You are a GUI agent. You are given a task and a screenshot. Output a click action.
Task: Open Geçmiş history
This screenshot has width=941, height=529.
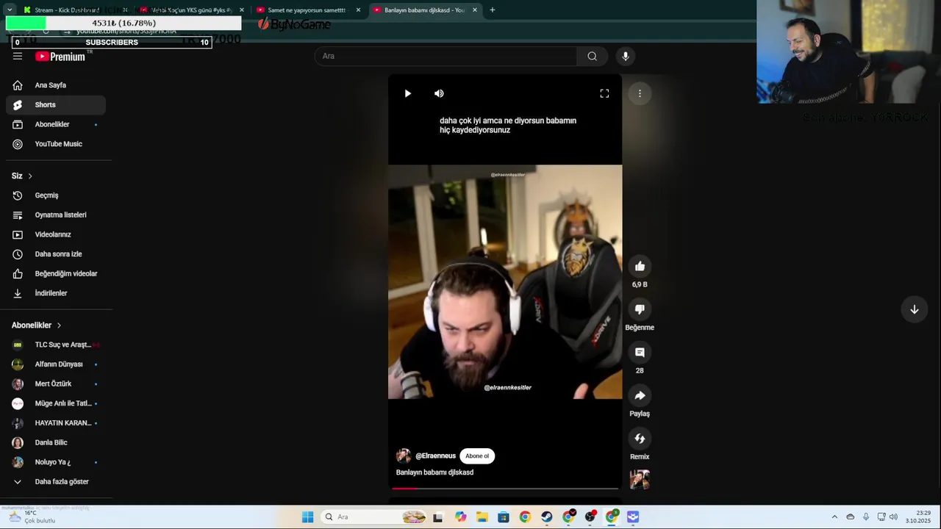click(56, 195)
